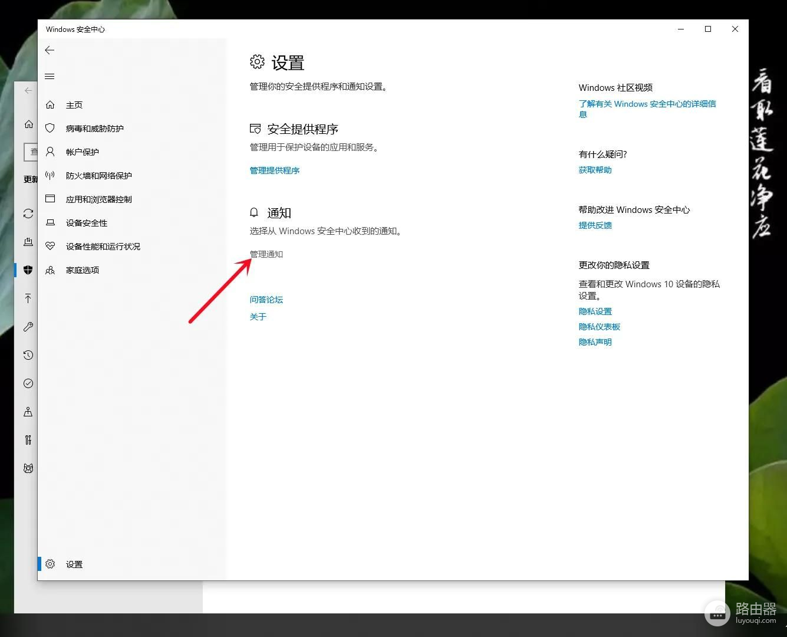
Task: Click the 更改你的隐私设置 heading
Action: [x=614, y=265]
